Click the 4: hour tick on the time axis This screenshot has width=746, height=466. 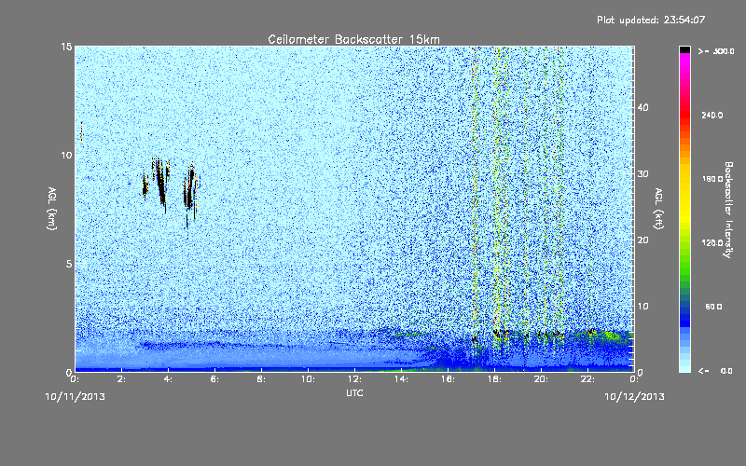[168, 379]
